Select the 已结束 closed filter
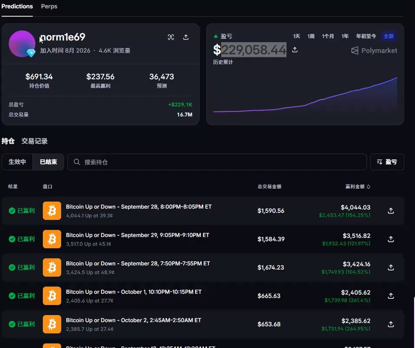The height and width of the screenshot is (348, 415). pyautogui.click(x=49, y=162)
